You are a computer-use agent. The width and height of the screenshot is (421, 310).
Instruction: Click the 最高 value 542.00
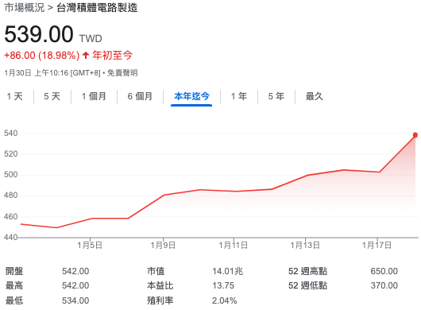75,285
